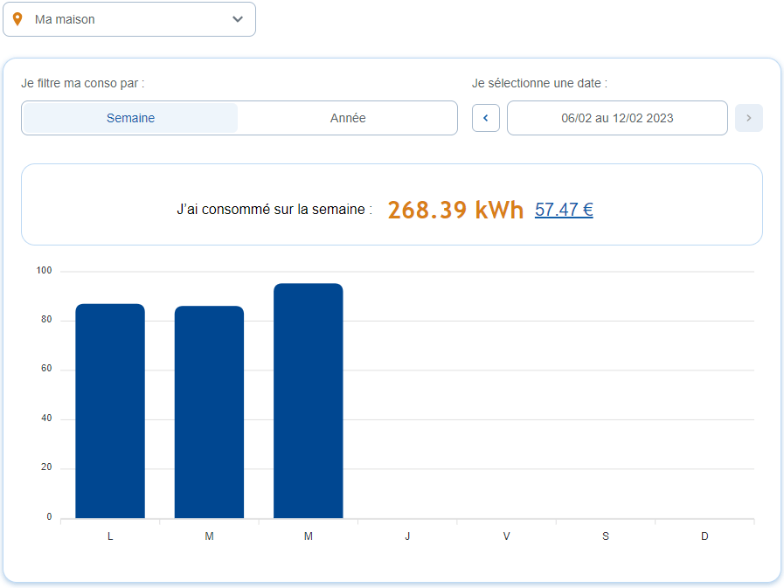Click the J day label on axis

pos(407,536)
